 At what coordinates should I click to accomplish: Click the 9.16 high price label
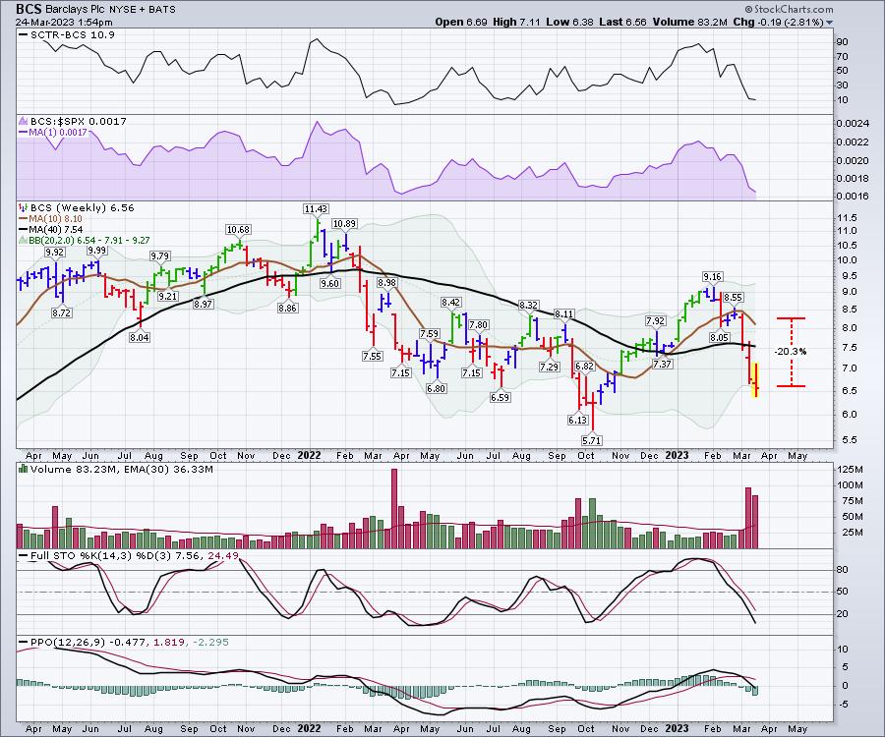(x=712, y=277)
